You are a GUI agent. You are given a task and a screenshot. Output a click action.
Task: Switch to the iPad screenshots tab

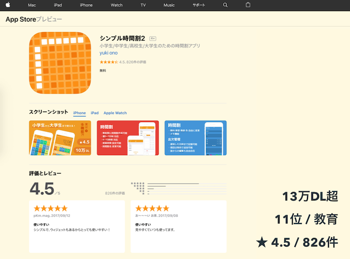click(94, 113)
